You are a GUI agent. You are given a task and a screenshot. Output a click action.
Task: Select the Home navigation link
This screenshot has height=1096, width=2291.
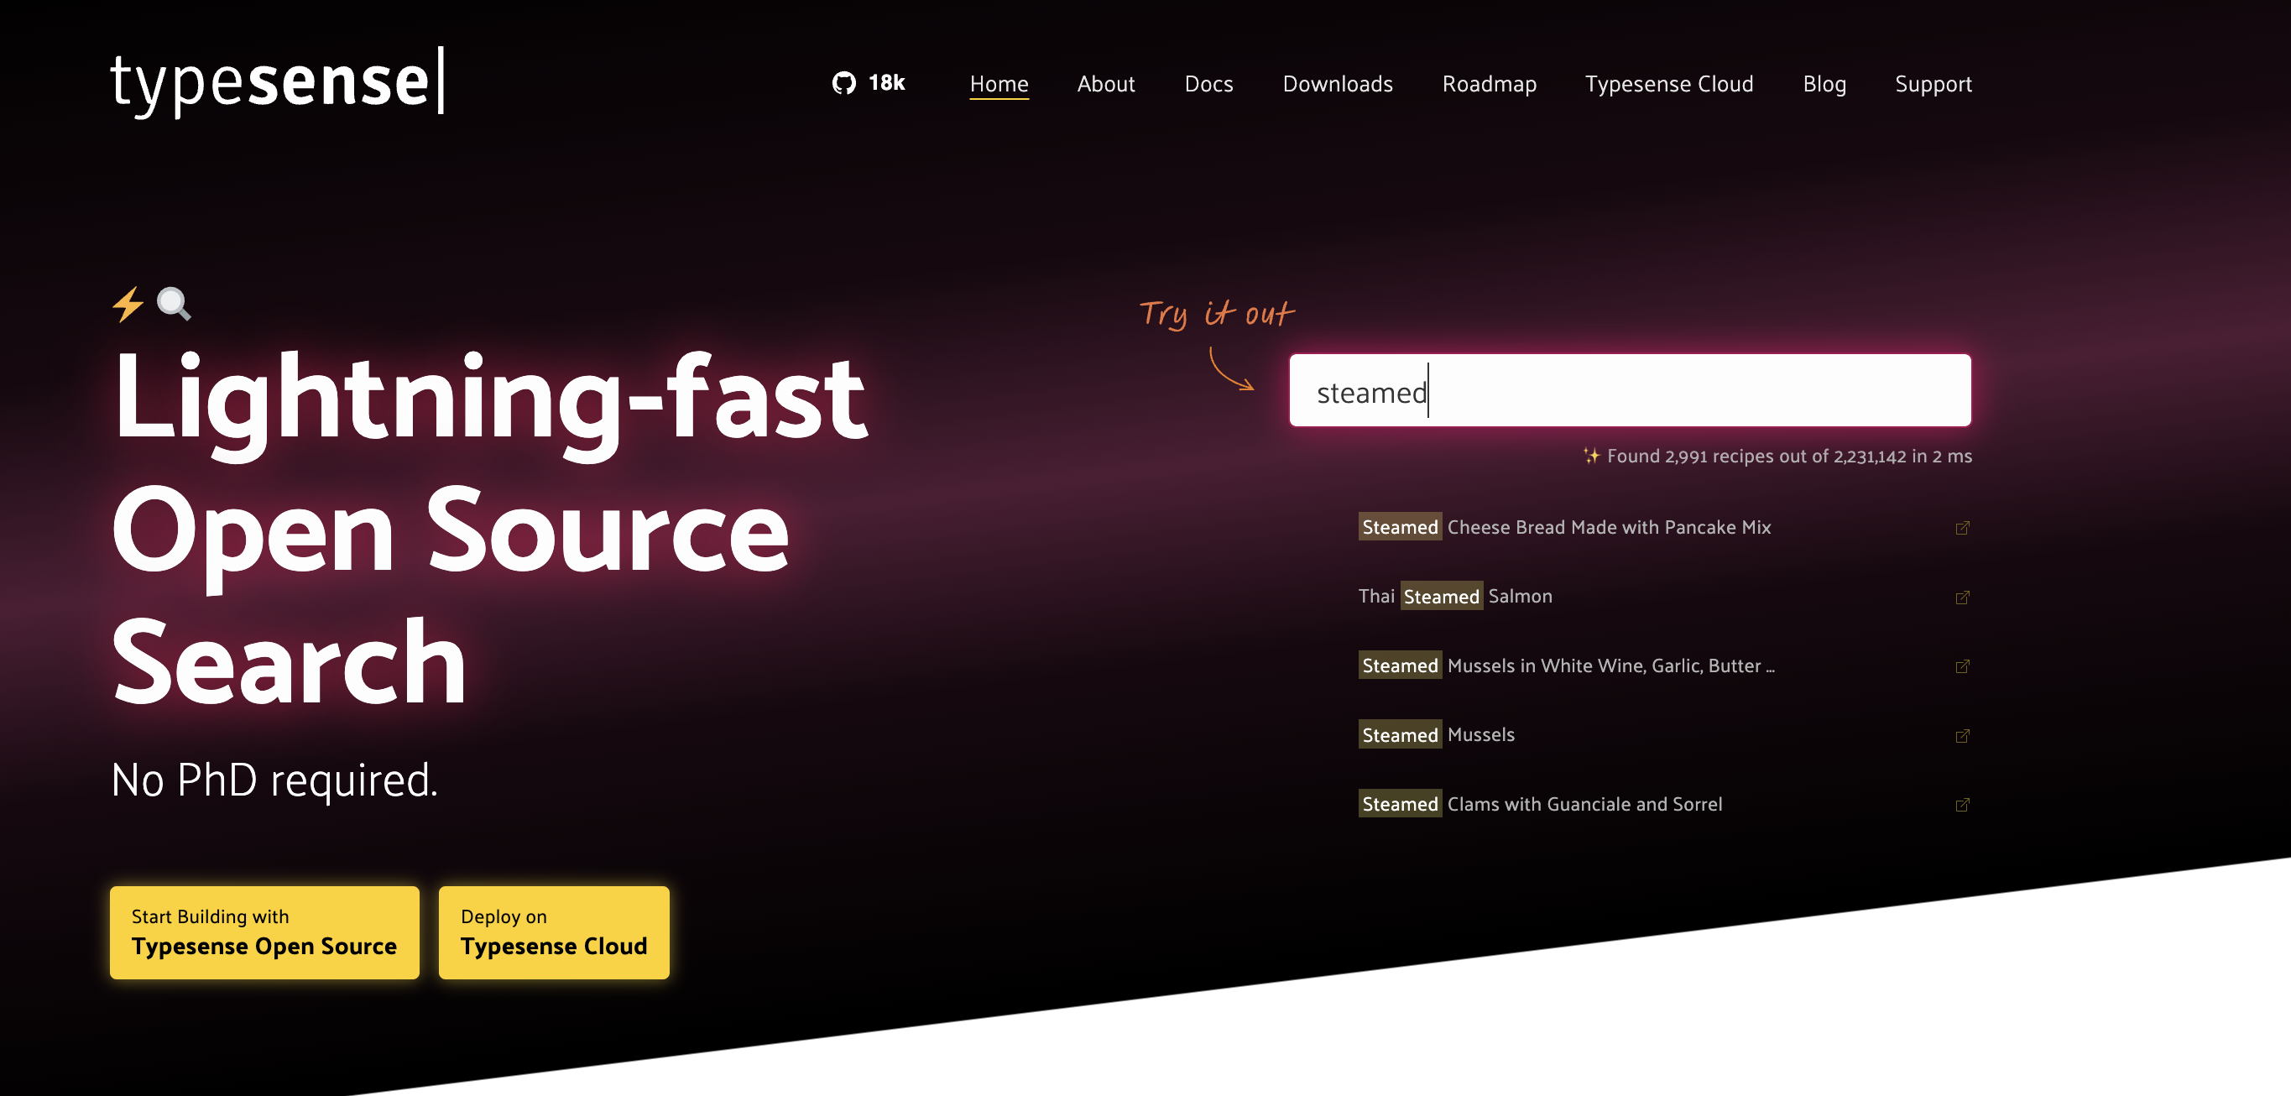998,84
